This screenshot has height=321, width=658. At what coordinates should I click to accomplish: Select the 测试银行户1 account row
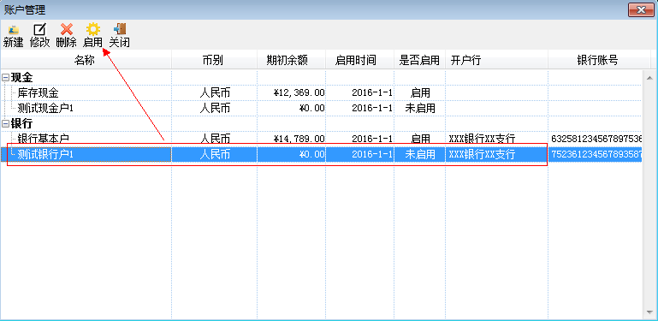321,154
